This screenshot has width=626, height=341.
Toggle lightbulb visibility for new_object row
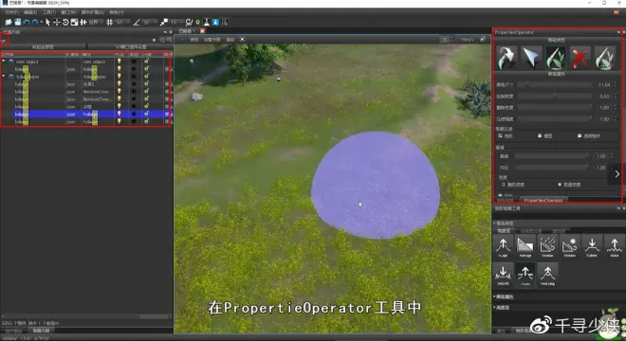[x=119, y=62]
